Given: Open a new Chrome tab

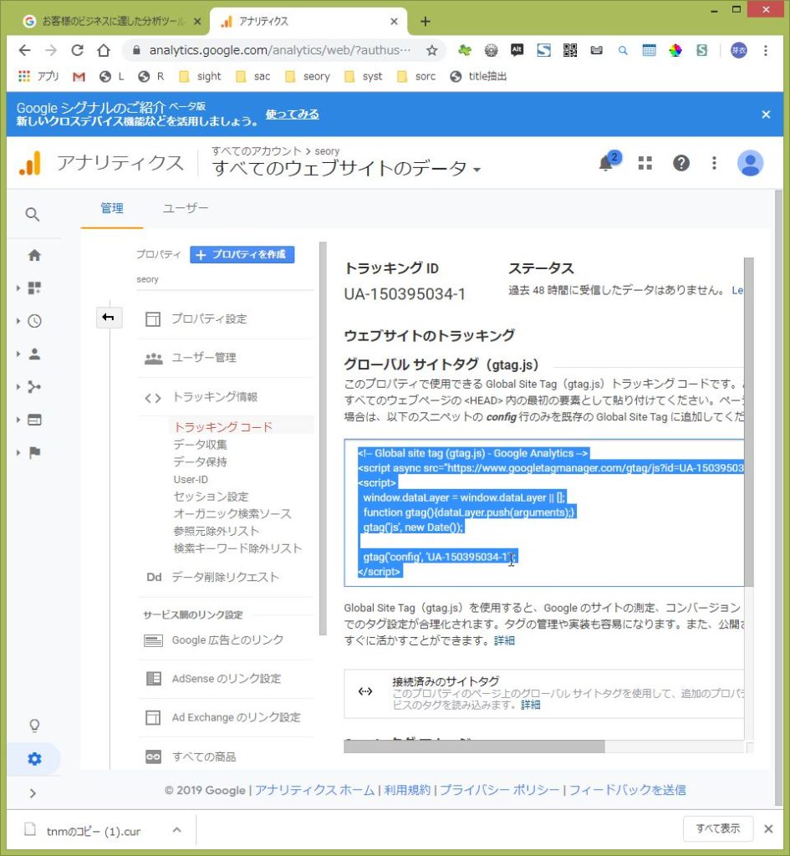Looking at the screenshot, I should pos(426,21).
